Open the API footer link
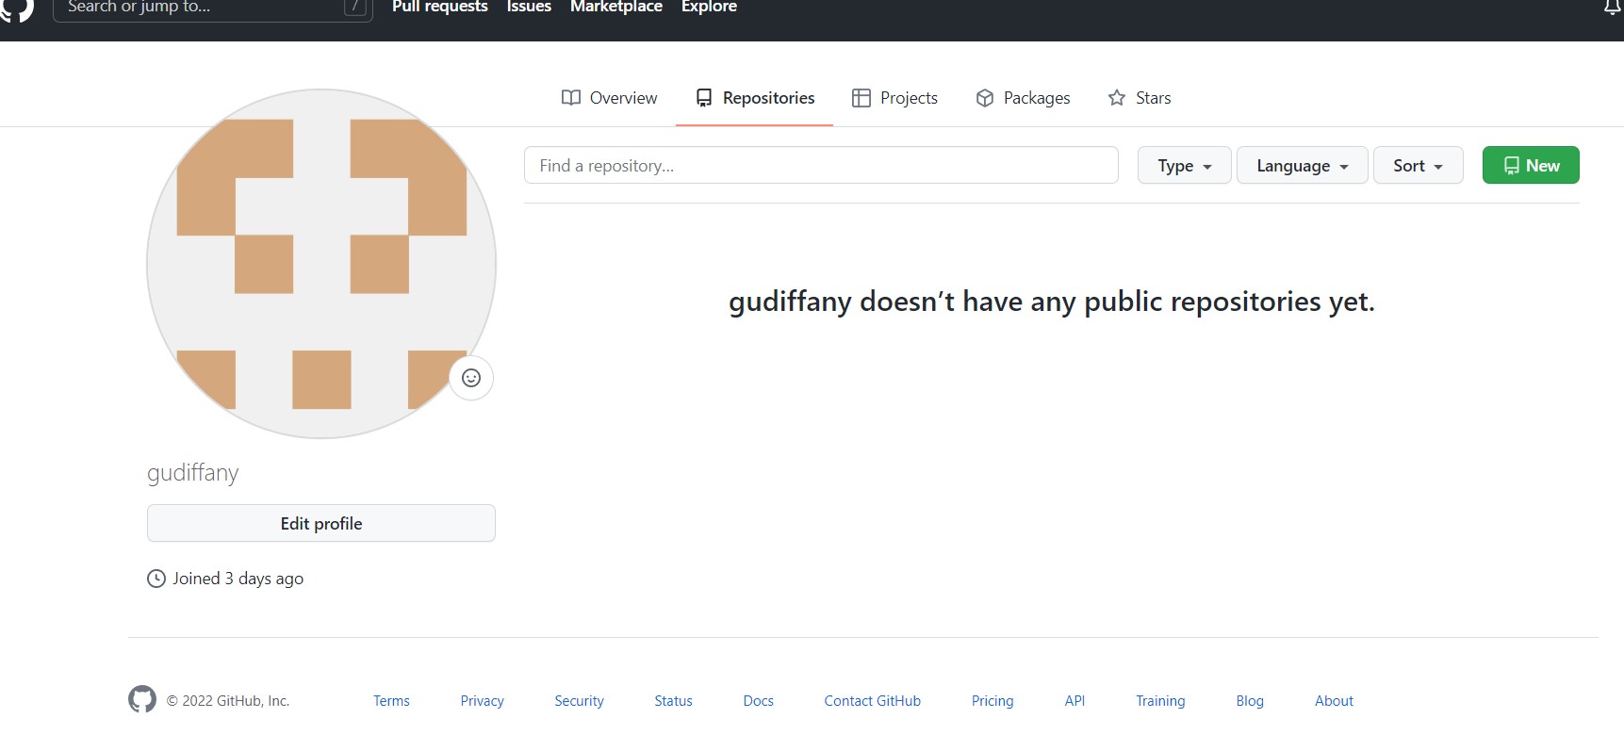This screenshot has height=751, width=1624. [1074, 701]
